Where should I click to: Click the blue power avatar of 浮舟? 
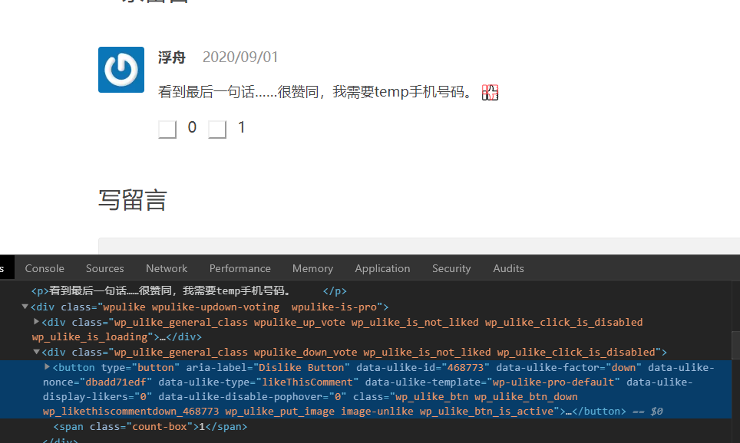121,70
